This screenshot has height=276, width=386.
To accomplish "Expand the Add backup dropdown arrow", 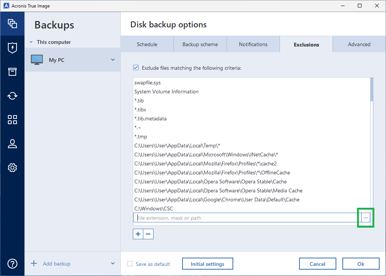I will tap(114, 264).
